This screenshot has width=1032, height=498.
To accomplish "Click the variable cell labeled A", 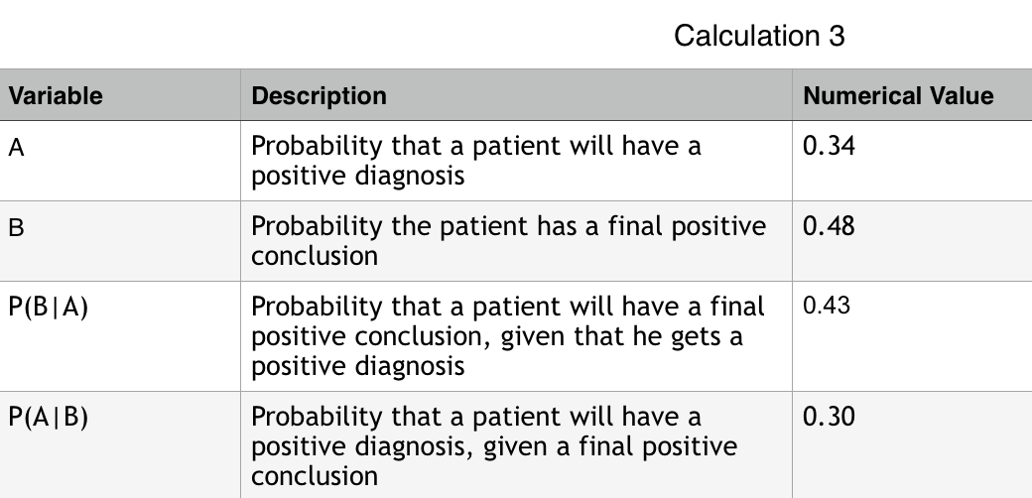I will click(x=16, y=148).
